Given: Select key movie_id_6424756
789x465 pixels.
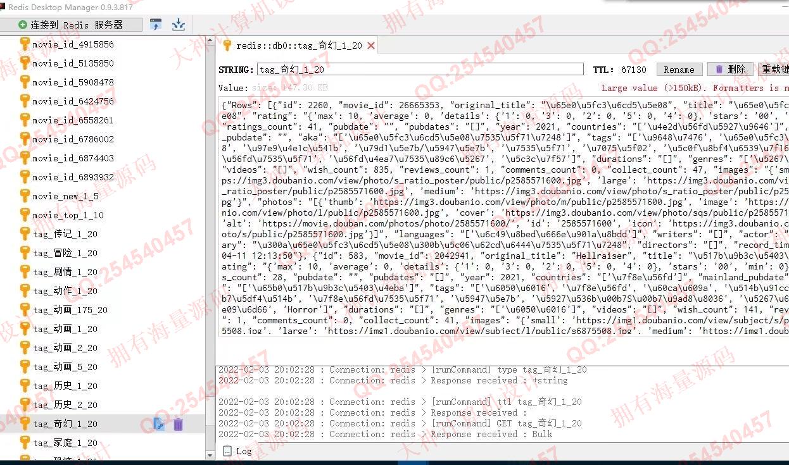Looking at the screenshot, I should (x=73, y=101).
